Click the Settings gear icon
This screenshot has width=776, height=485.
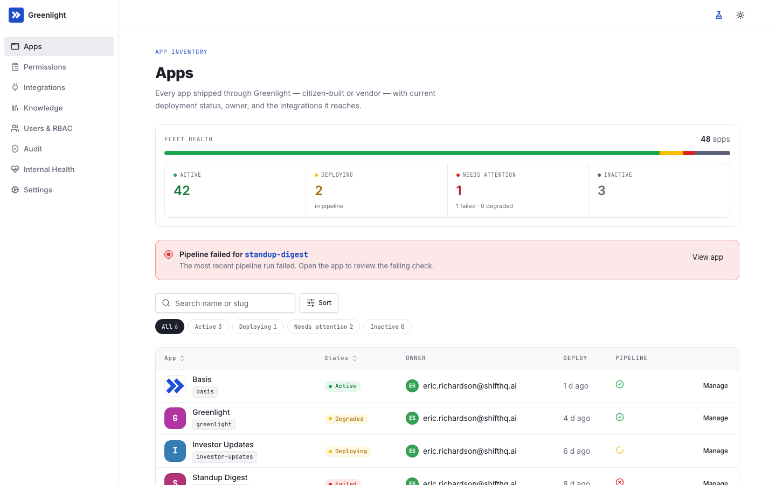point(15,190)
